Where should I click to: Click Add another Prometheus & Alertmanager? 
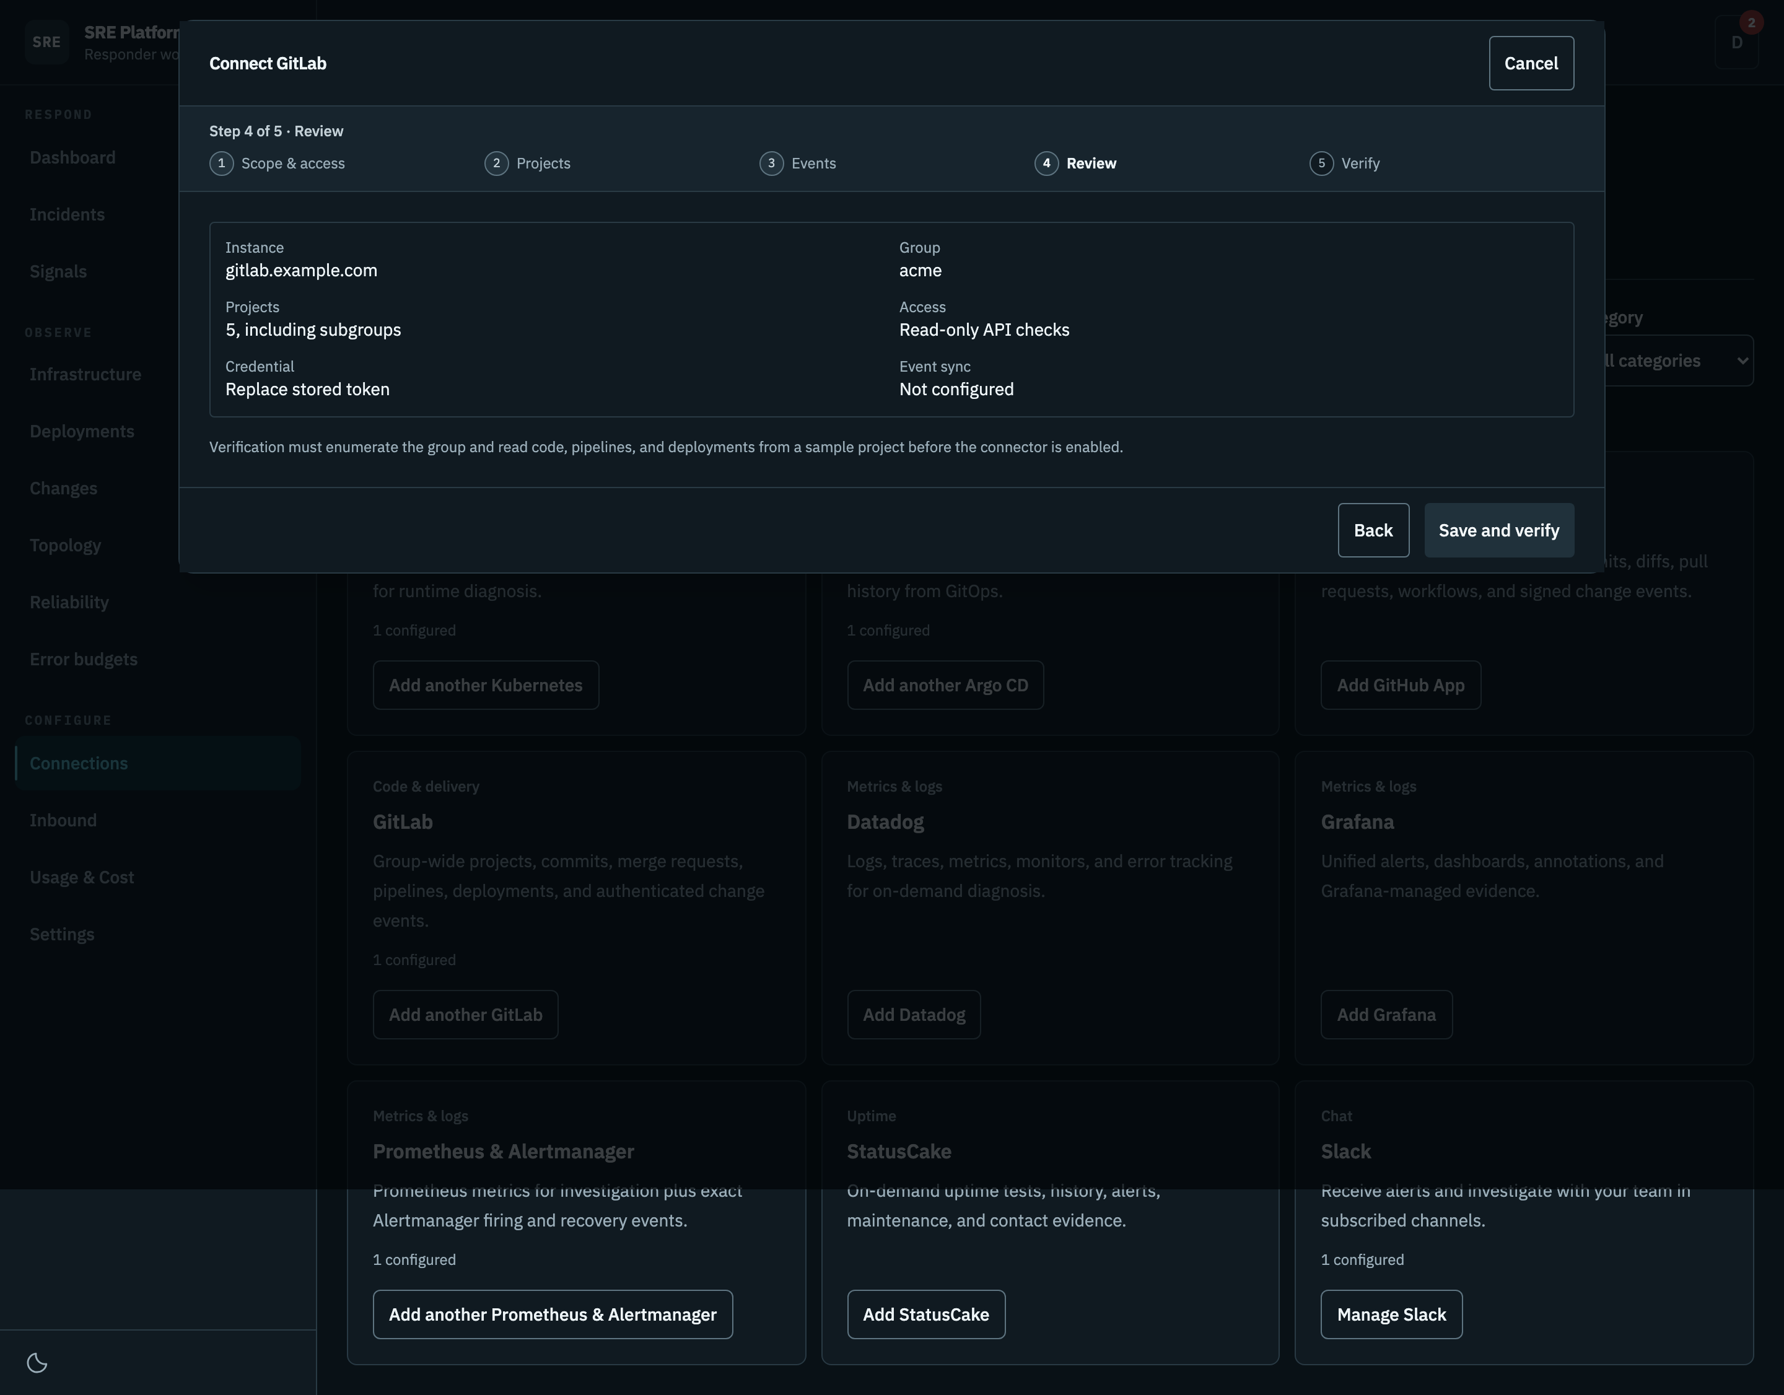coord(552,1314)
